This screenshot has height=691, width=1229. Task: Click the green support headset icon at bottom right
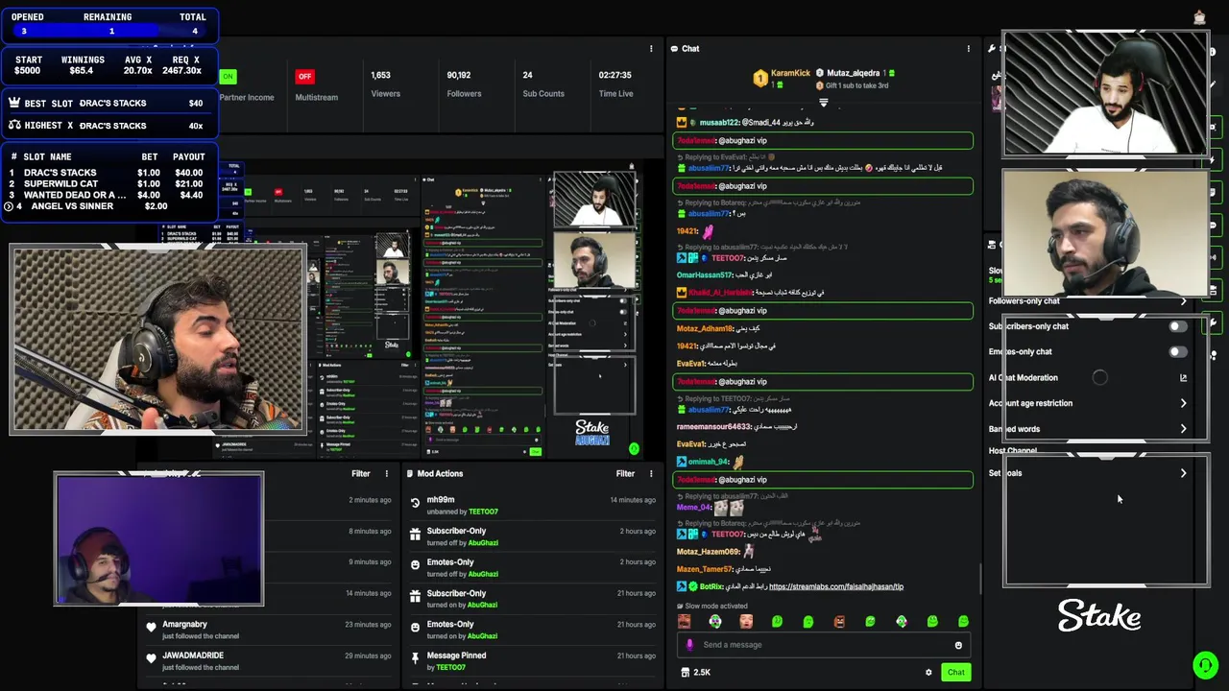pyautogui.click(x=1205, y=664)
